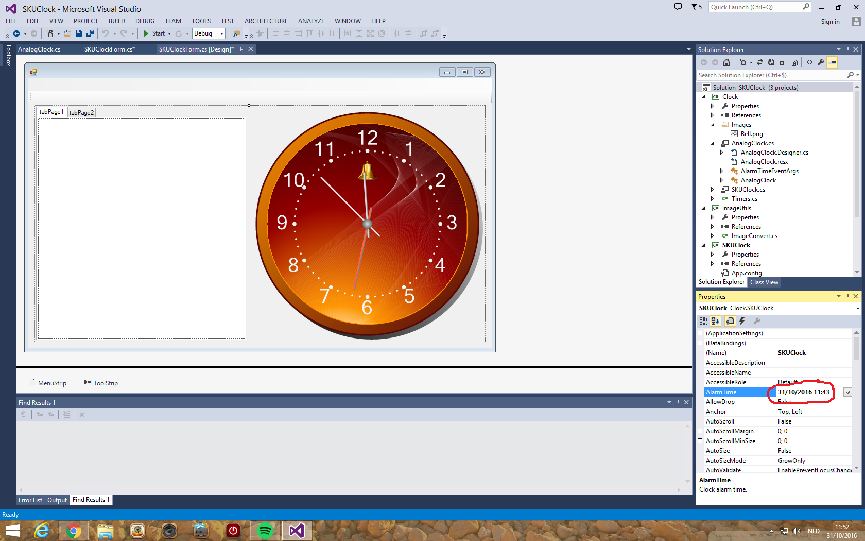Open the Debug configuration dropdown
The height and width of the screenshot is (541, 865).
[x=222, y=33]
